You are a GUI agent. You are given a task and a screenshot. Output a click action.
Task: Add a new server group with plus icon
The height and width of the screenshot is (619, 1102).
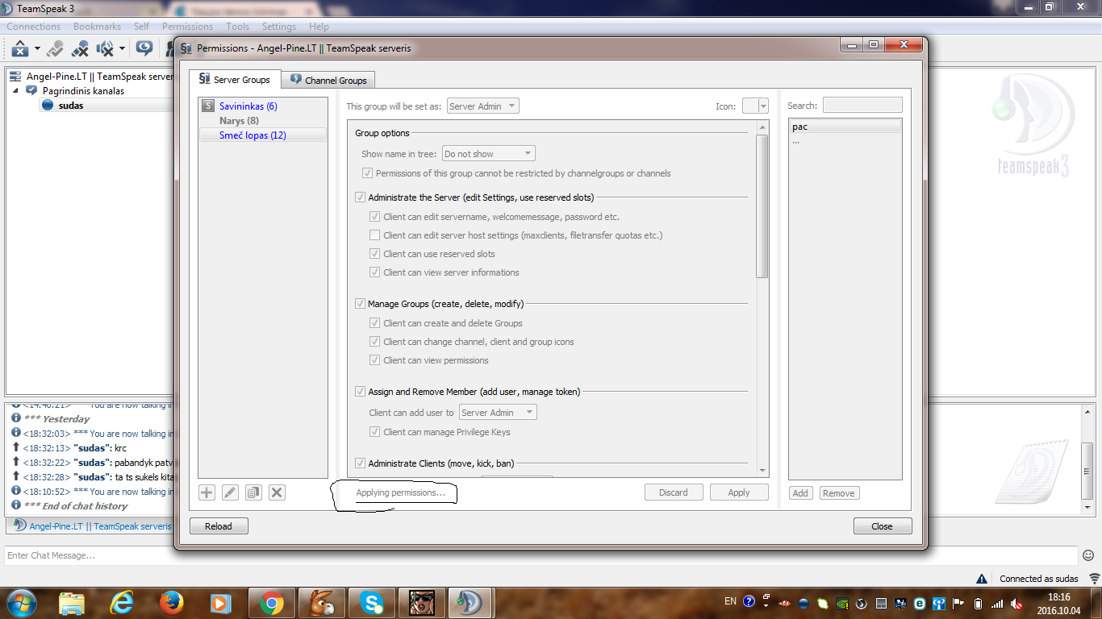click(207, 492)
